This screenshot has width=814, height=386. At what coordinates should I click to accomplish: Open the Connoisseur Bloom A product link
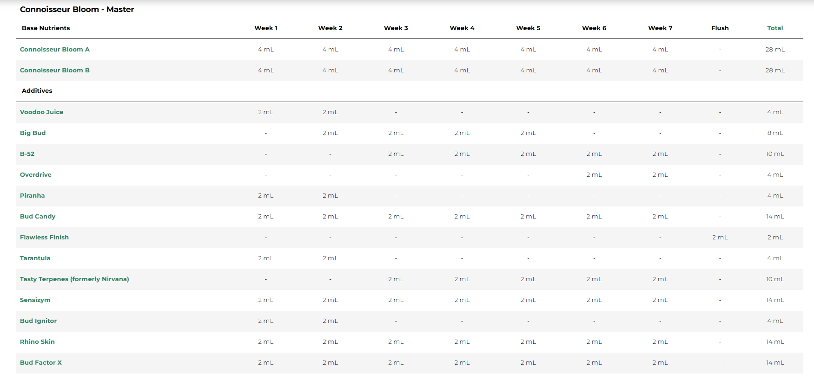54,50
